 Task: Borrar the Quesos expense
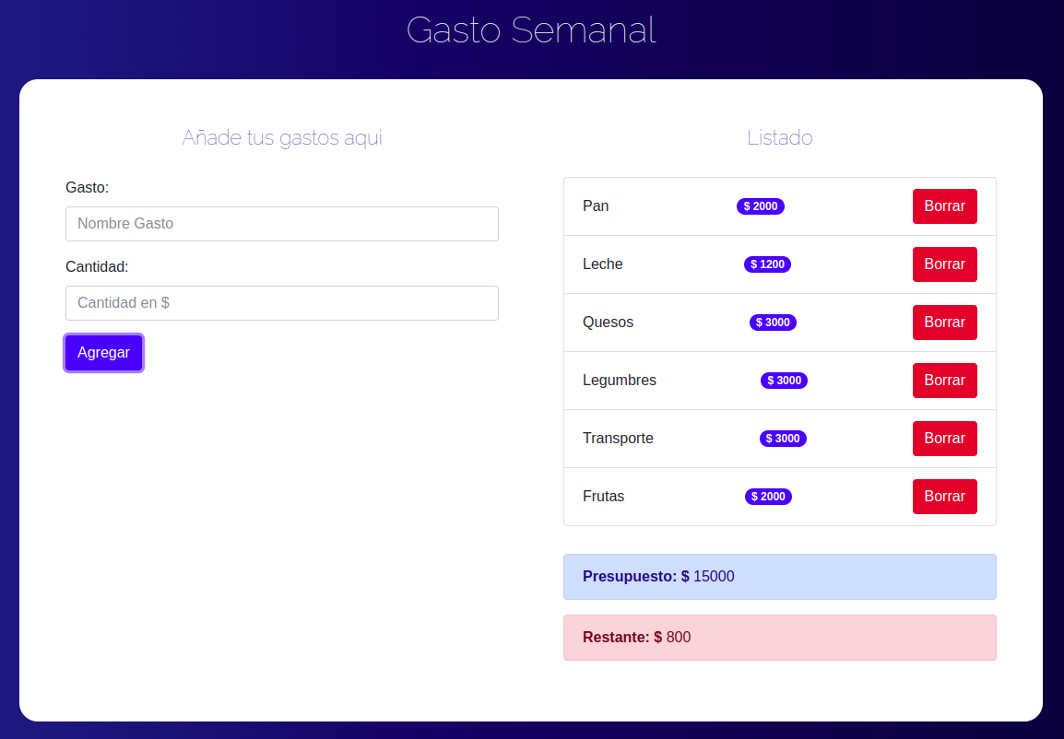pyautogui.click(x=944, y=323)
